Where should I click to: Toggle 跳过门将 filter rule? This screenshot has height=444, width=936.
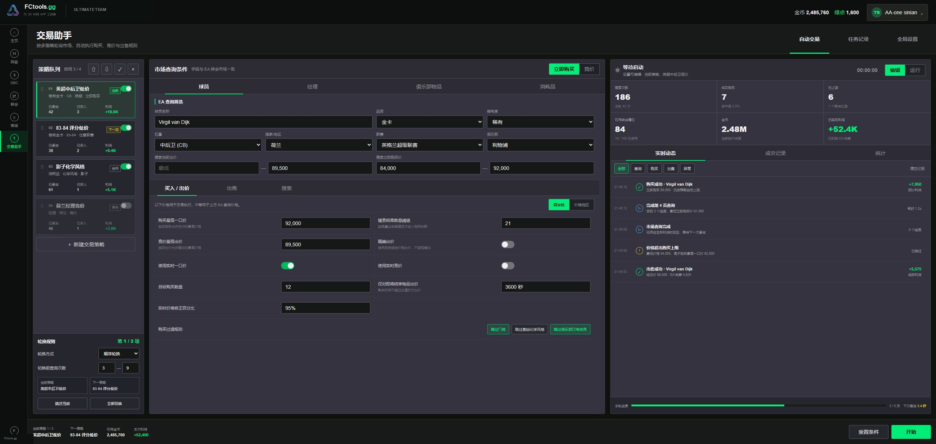[498, 329]
